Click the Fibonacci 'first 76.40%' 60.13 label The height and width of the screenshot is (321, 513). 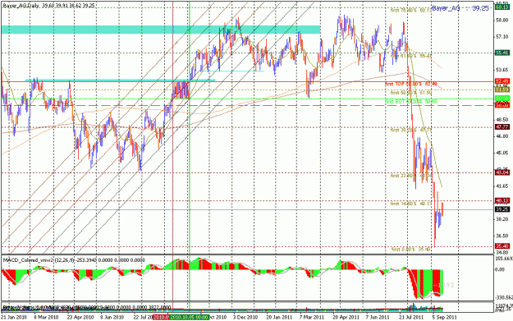(411, 11)
